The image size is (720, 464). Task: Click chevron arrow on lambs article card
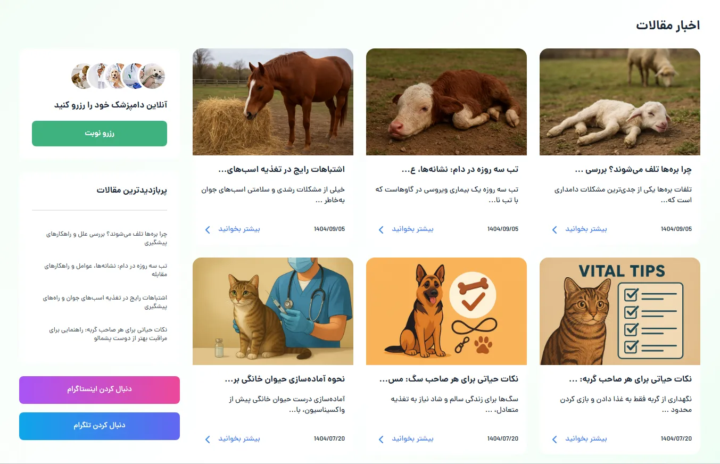coord(555,229)
